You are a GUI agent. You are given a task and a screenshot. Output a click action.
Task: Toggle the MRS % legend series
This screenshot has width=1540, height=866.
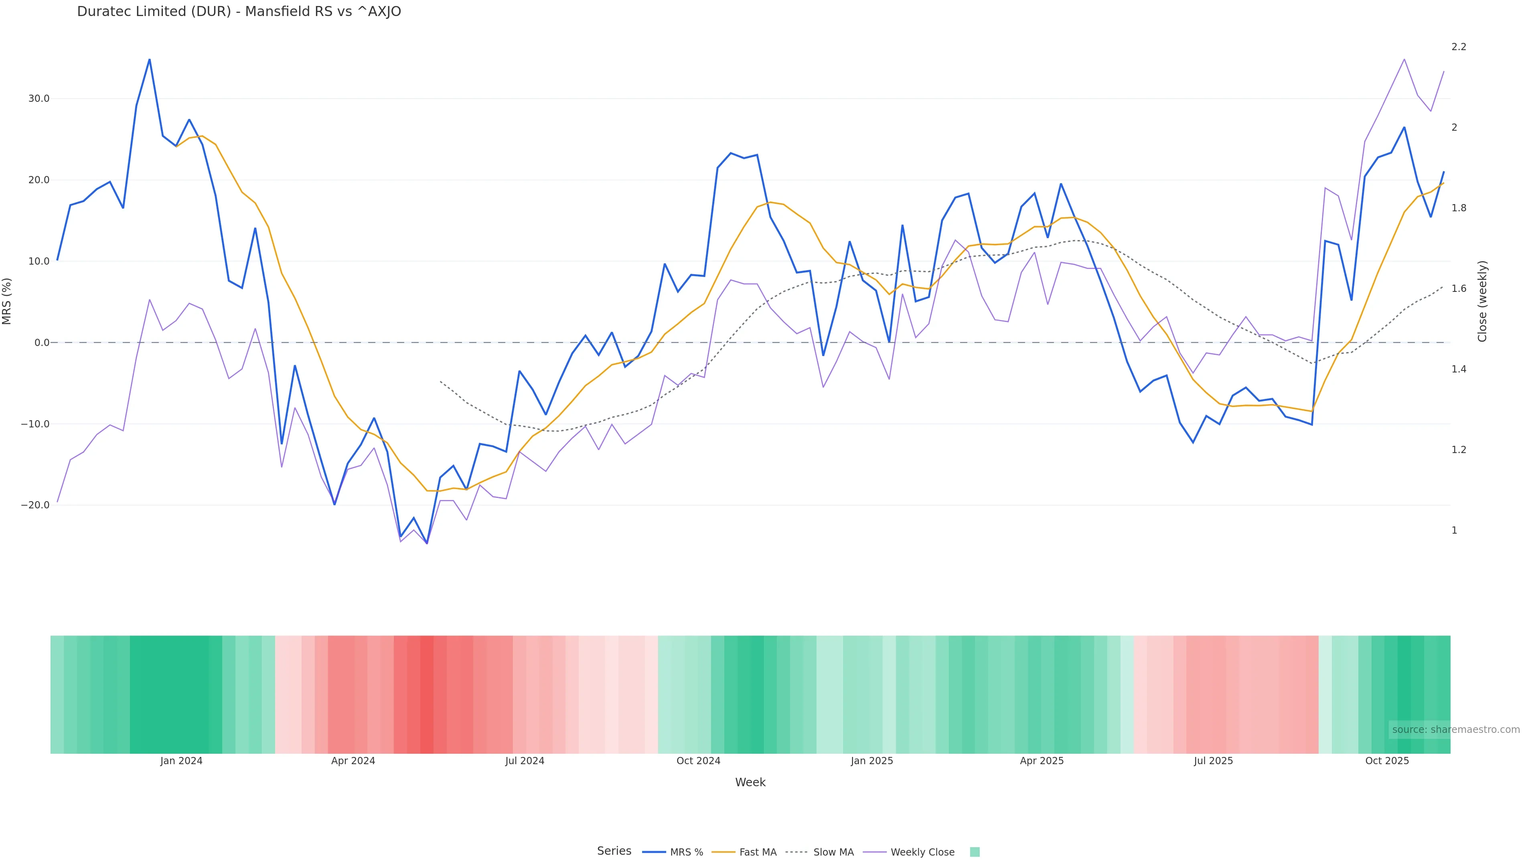pyautogui.click(x=673, y=852)
